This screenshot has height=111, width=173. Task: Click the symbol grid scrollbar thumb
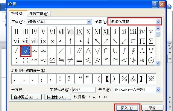pos(158,34)
